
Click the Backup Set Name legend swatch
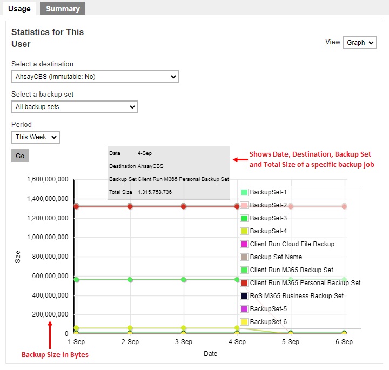click(x=244, y=257)
